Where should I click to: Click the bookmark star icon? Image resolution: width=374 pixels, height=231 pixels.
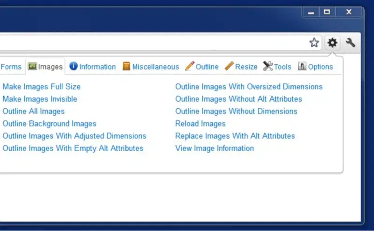point(314,42)
